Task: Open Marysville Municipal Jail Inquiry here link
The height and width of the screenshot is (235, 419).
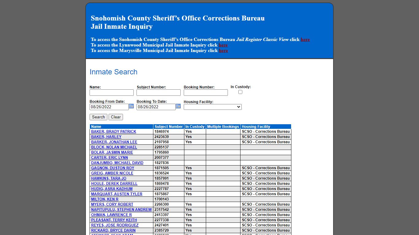Action: [223, 50]
